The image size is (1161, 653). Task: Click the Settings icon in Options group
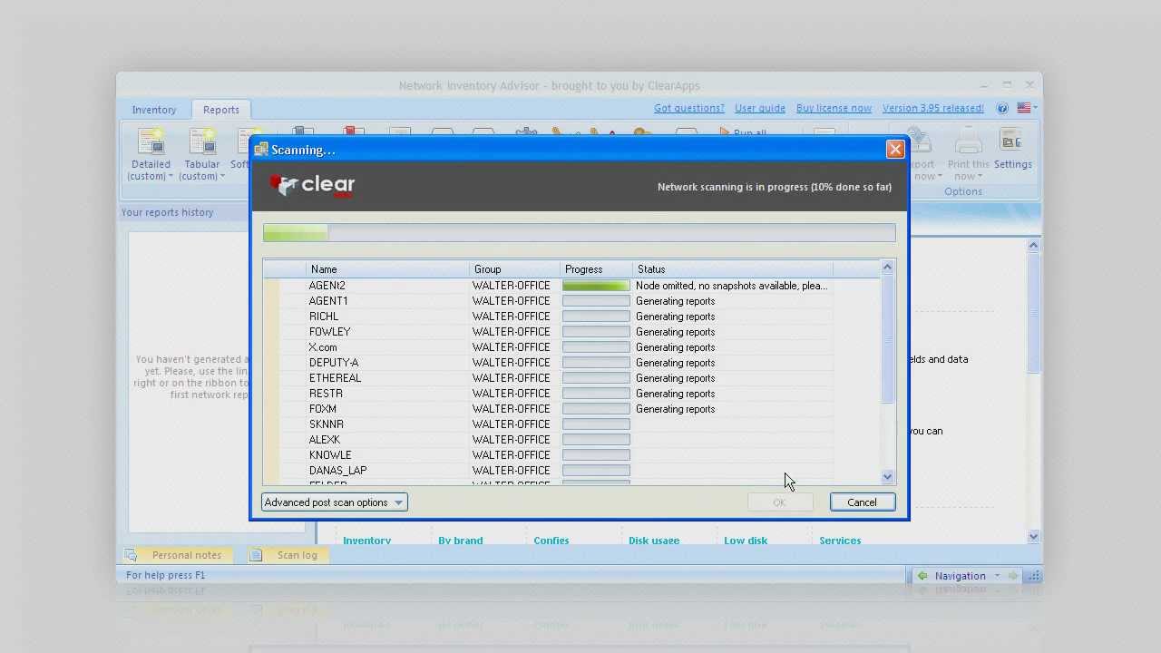1012,141
